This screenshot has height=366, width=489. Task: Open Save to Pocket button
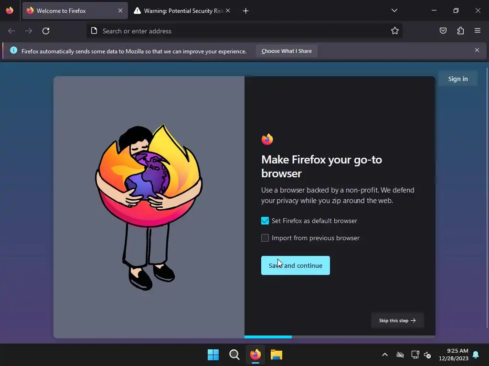tap(443, 30)
